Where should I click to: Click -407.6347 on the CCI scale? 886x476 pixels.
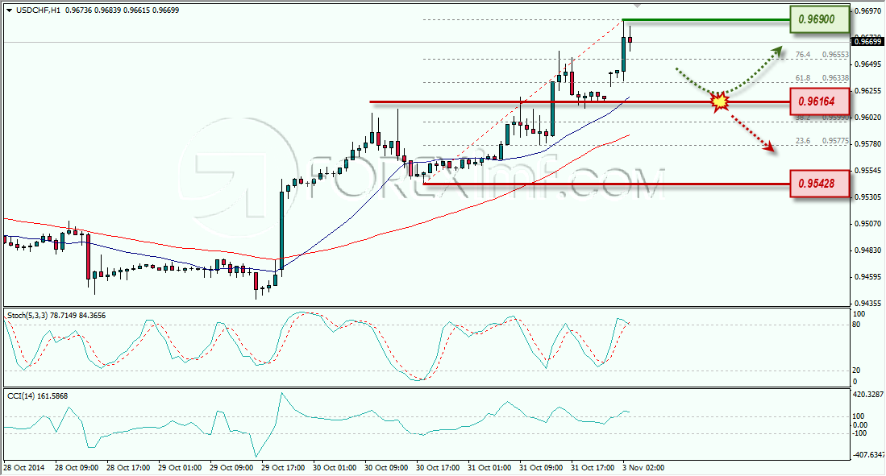[868, 454]
